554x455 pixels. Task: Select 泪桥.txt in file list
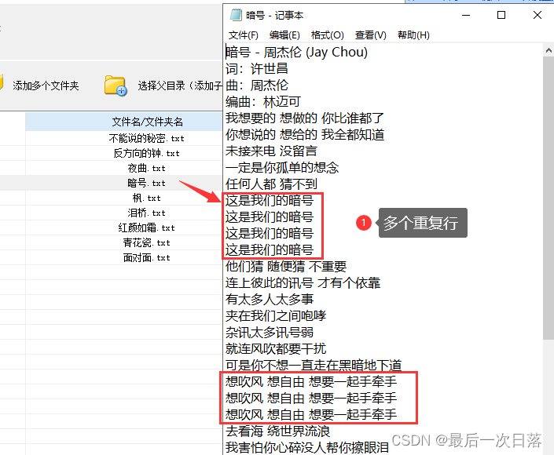(x=147, y=213)
